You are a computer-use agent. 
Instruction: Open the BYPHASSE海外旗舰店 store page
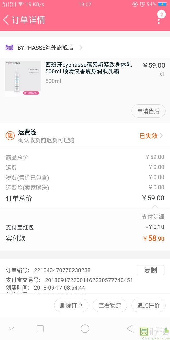coord(46,48)
